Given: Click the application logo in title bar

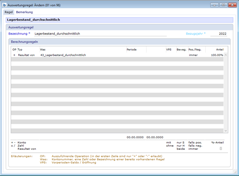Looking at the screenshot, I should click(x=4, y=5).
